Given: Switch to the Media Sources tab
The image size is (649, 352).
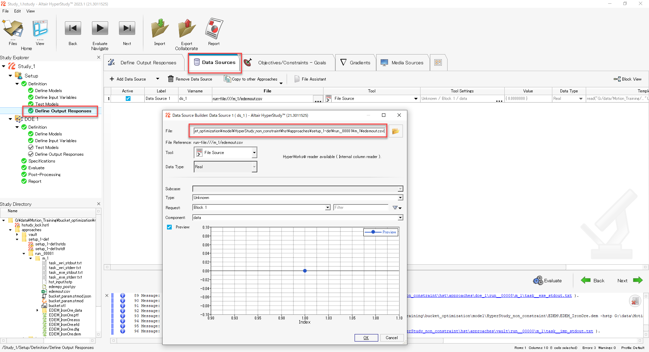Looking at the screenshot, I should [x=402, y=63].
